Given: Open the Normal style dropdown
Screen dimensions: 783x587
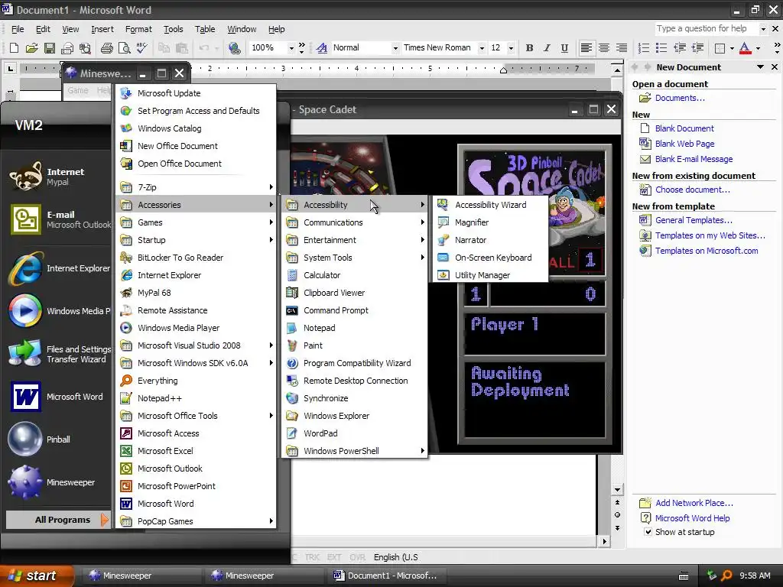Looking at the screenshot, I should 395,48.
